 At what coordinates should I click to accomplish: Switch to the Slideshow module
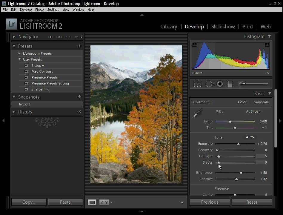coord(223,27)
